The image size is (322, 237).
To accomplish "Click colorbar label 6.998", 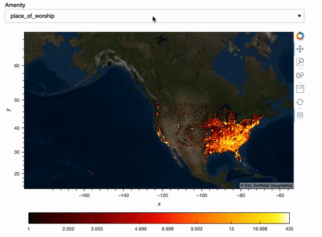I will point(167,229).
